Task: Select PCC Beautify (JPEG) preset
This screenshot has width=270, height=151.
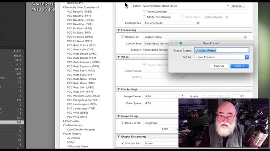Action: click(x=80, y=12)
